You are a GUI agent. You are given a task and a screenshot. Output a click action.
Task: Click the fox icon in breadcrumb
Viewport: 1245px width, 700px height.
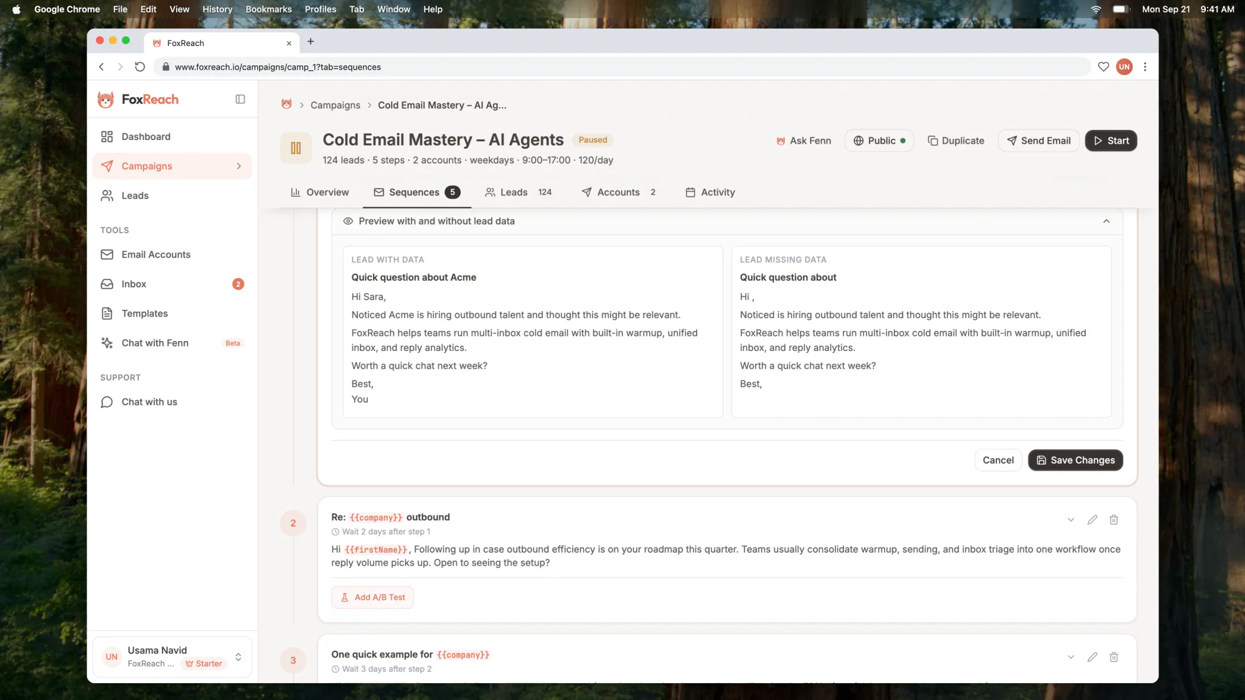286,105
